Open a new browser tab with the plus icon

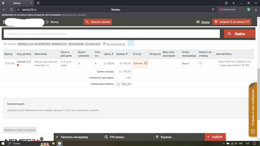[x=38, y=3]
